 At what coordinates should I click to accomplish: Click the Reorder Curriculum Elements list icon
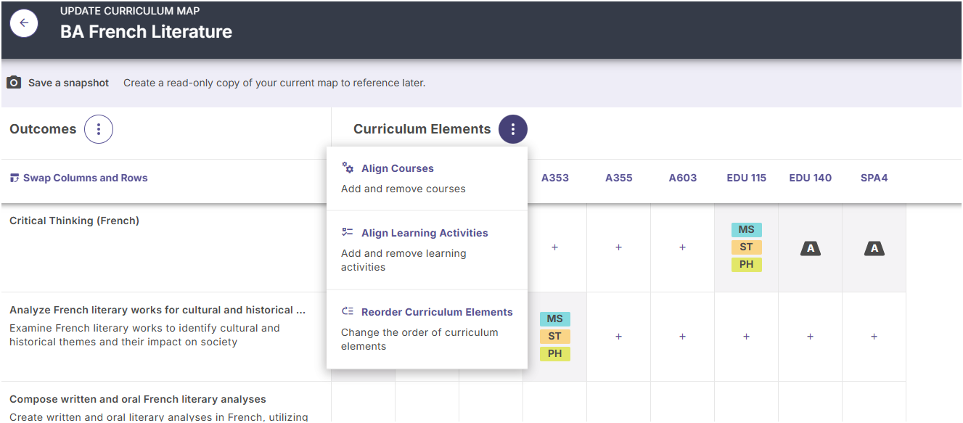[348, 311]
